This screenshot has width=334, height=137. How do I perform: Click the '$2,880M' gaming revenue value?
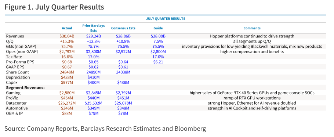67,93
